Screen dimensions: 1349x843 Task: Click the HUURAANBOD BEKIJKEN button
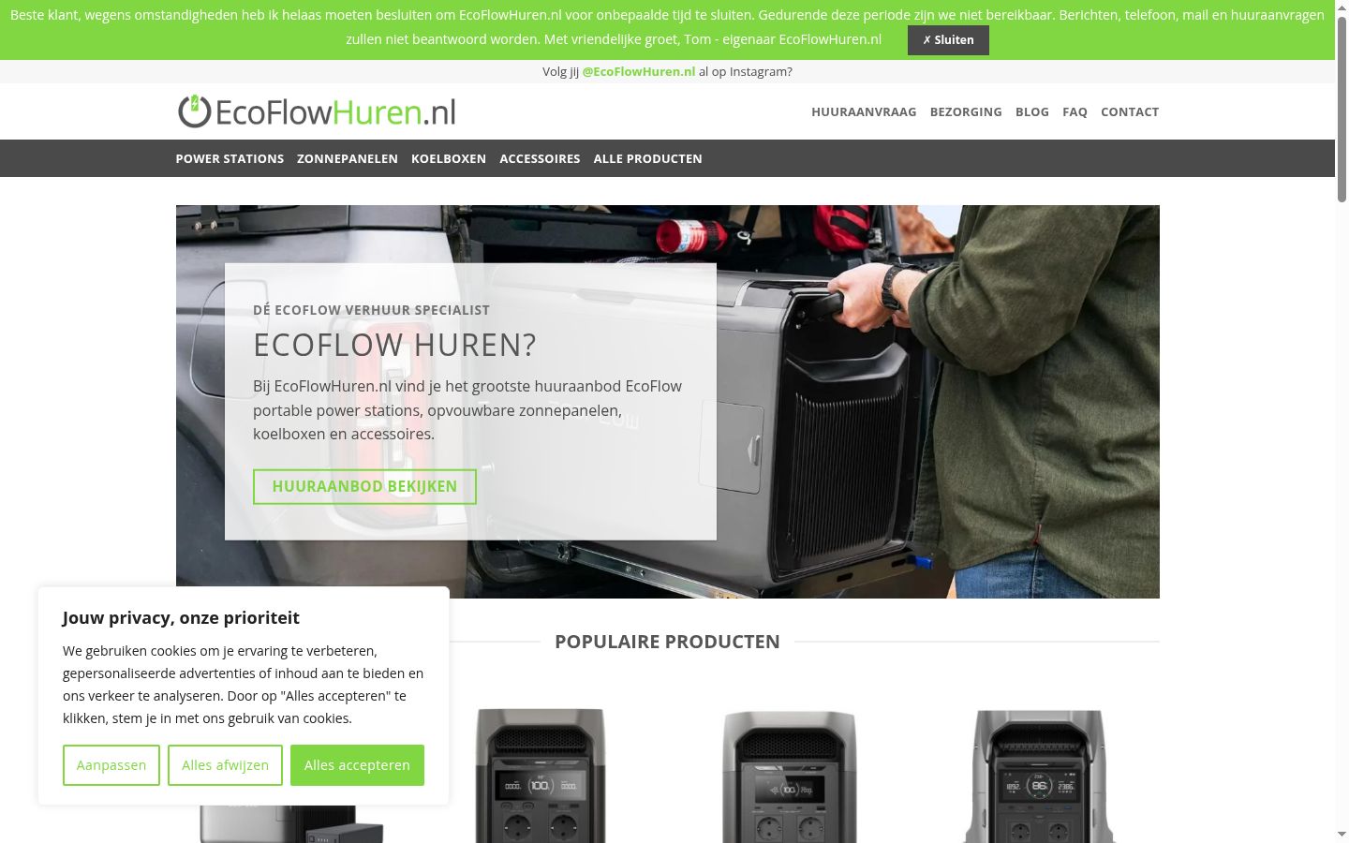(364, 487)
